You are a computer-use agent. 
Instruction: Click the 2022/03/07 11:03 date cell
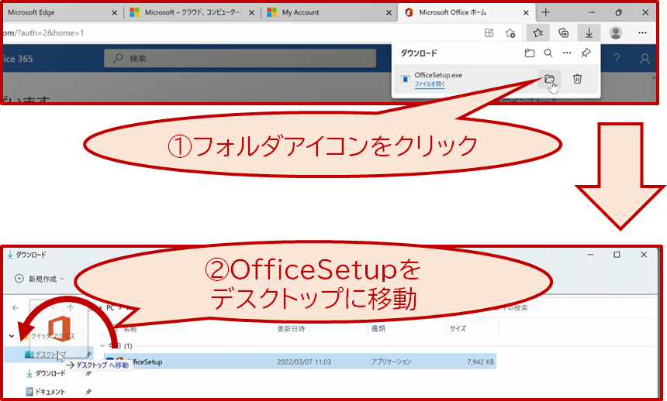(304, 362)
